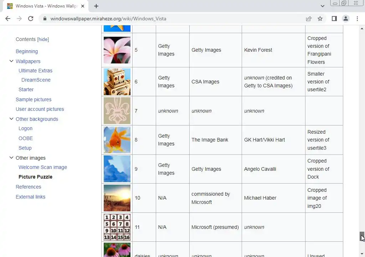Open the toy robot thumbnail
The width and height of the screenshot is (365, 257).
pyautogui.click(x=117, y=82)
